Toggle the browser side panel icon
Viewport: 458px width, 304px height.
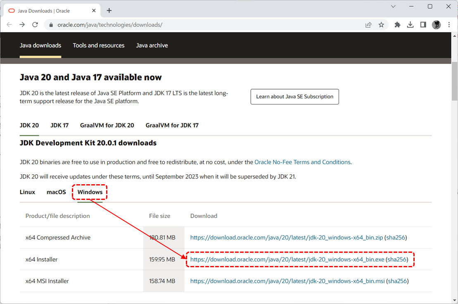(x=423, y=25)
